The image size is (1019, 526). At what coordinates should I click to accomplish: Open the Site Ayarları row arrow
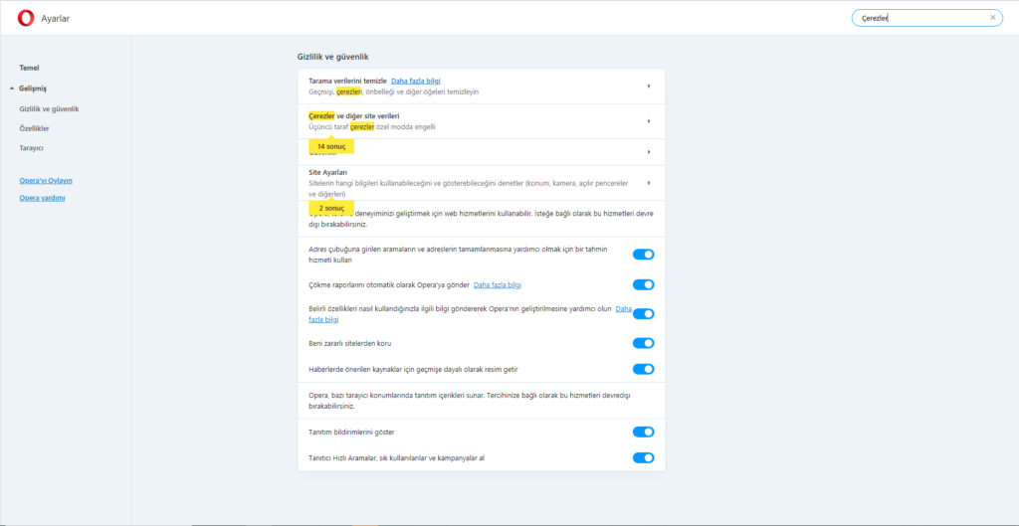(649, 183)
